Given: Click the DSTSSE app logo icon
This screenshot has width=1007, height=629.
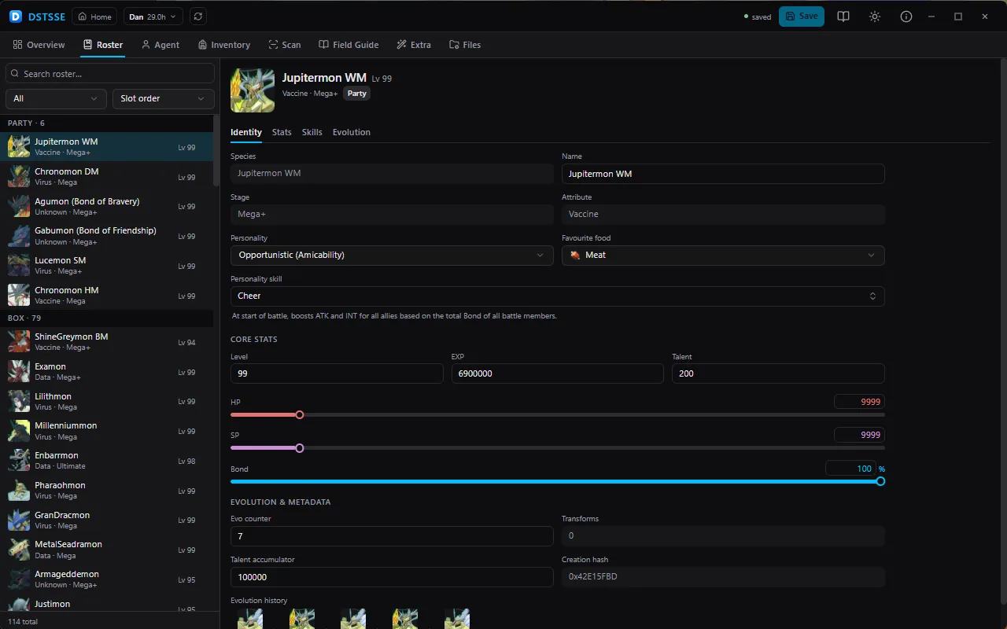Looking at the screenshot, I should pyautogui.click(x=16, y=17).
